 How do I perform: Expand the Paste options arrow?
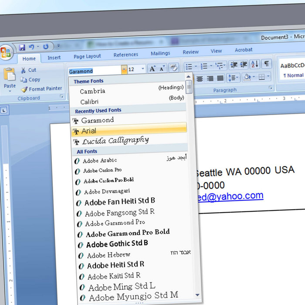tap(10, 91)
